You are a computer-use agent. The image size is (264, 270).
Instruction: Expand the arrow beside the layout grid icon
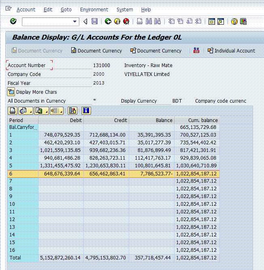(x=62, y=112)
